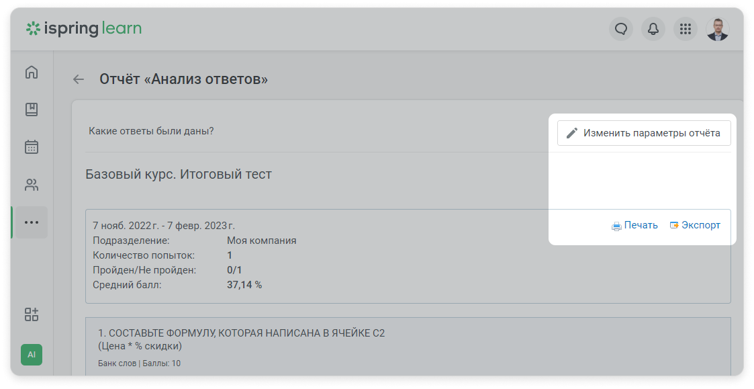Open the calendar icon in sidebar
This screenshot has height=389, width=754.
[x=32, y=147]
